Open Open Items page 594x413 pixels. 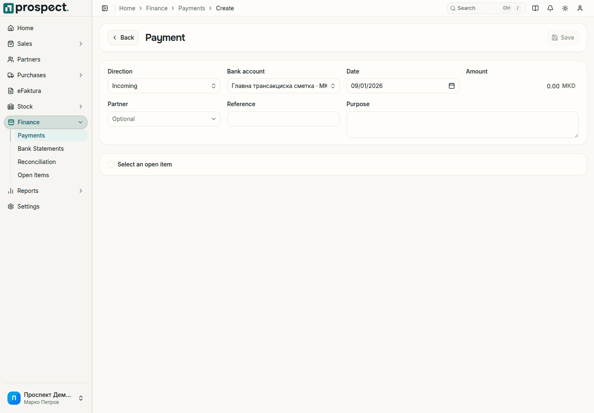tap(51, 175)
